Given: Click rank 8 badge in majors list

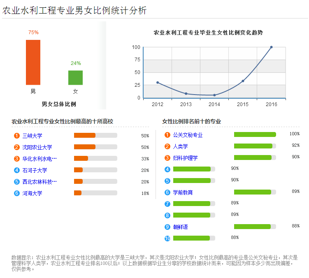Looking at the screenshot, I should click(167, 215).
